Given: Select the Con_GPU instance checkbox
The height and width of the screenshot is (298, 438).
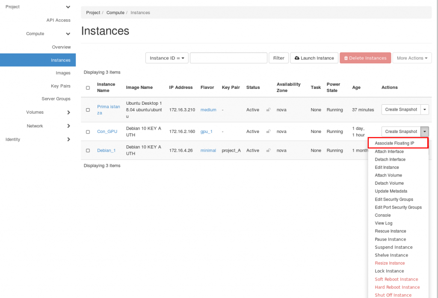Looking at the screenshot, I should 88,132.
